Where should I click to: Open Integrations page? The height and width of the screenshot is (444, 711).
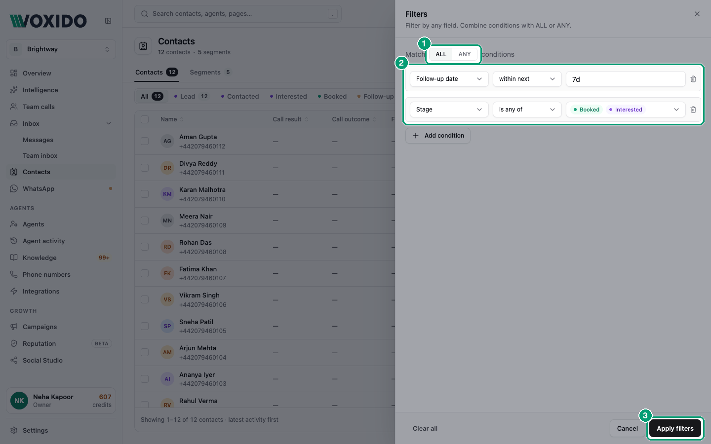click(61, 291)
